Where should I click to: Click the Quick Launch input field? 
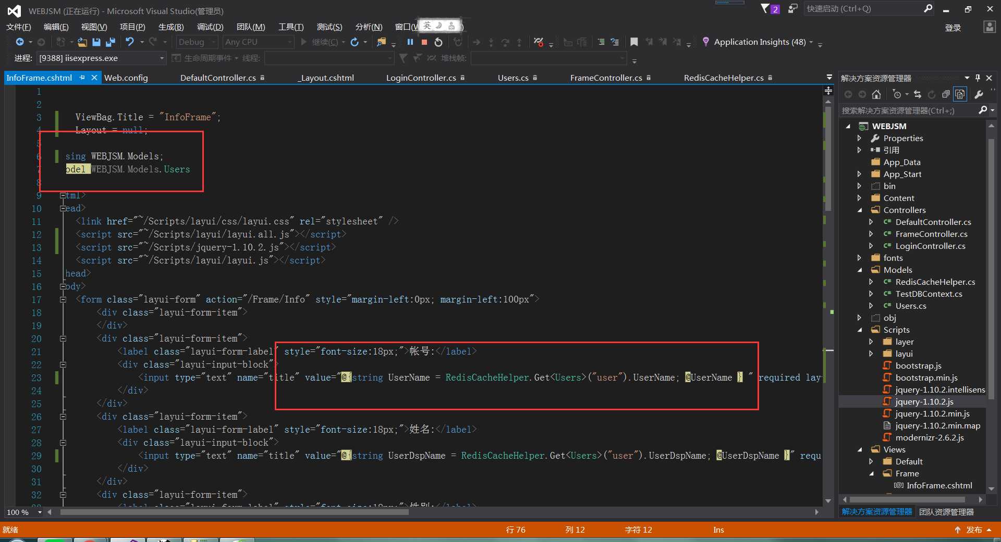pos(863,9)
